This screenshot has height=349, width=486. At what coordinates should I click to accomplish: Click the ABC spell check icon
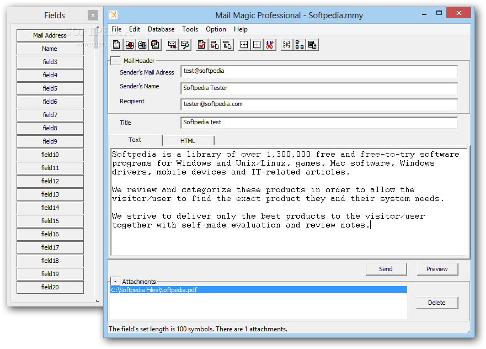tap(270, 45)
